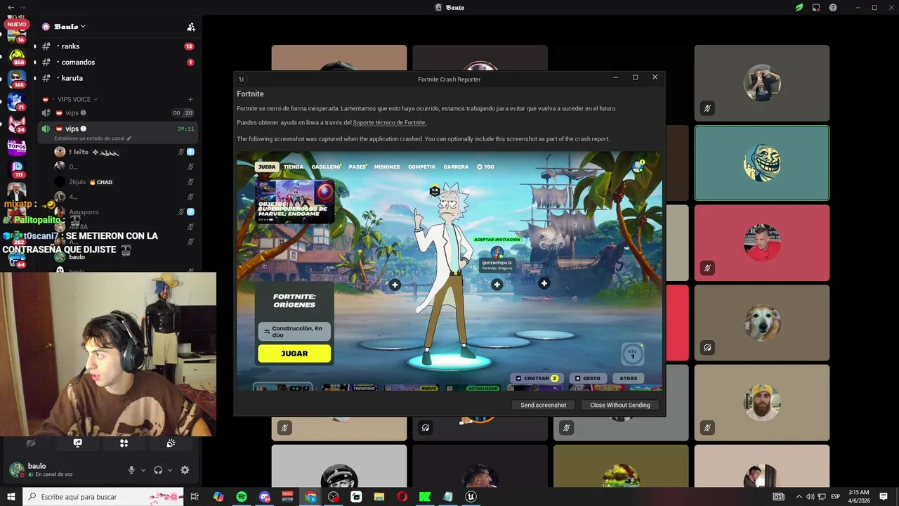Open the Chrome icon in the taskbar
Image resolution: width=899 pixels, height=506 pixels.
[310, 497]
